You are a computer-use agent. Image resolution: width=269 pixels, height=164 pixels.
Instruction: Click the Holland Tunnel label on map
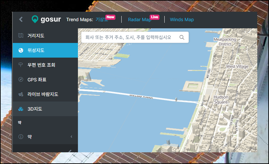tap(141, 97)
